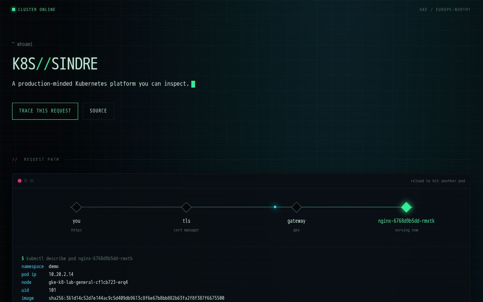This screenshot has height=302, width=483.
Task: Click 'reload to hit another pod' hint
Action: pyautogui.click(x=438, y=181)
